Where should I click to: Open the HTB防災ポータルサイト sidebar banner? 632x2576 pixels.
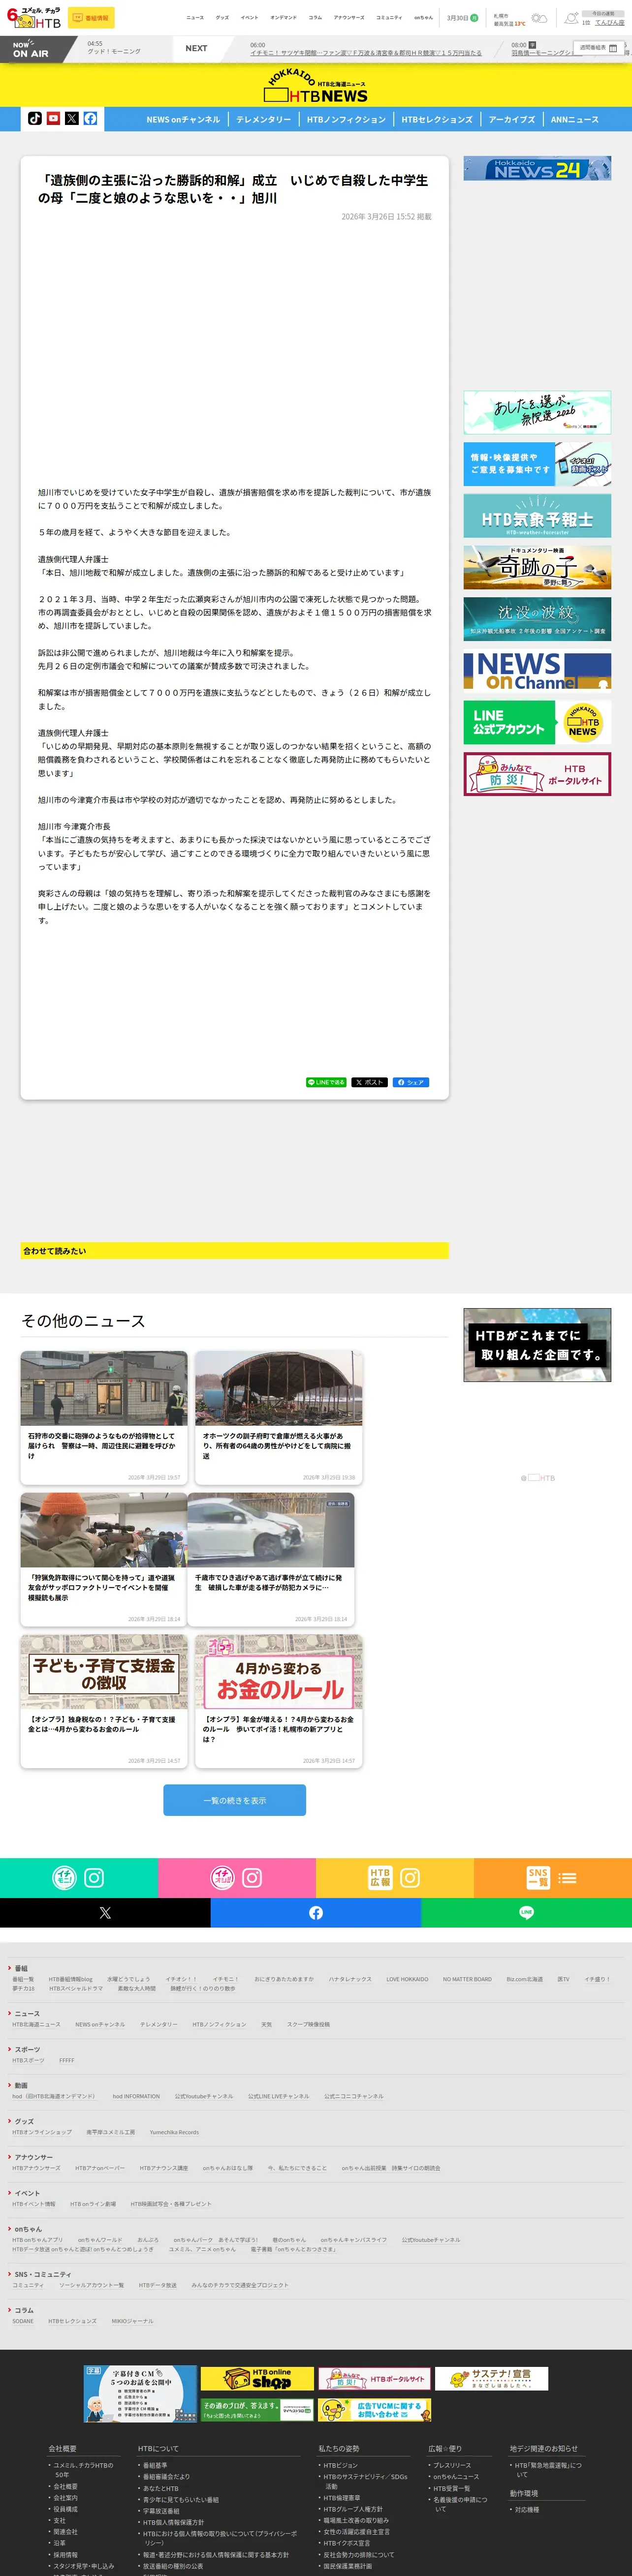pyautogui.click(x=537, y=774)
